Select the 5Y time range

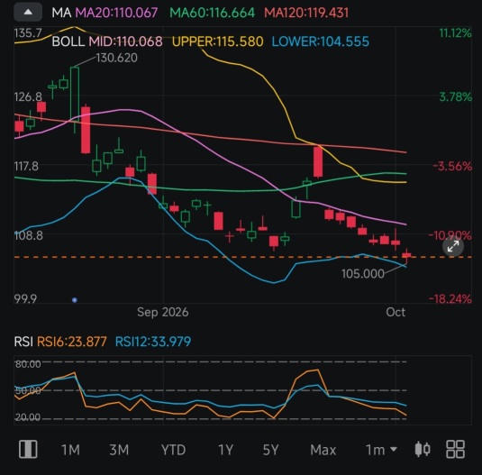tap(270, 450)
